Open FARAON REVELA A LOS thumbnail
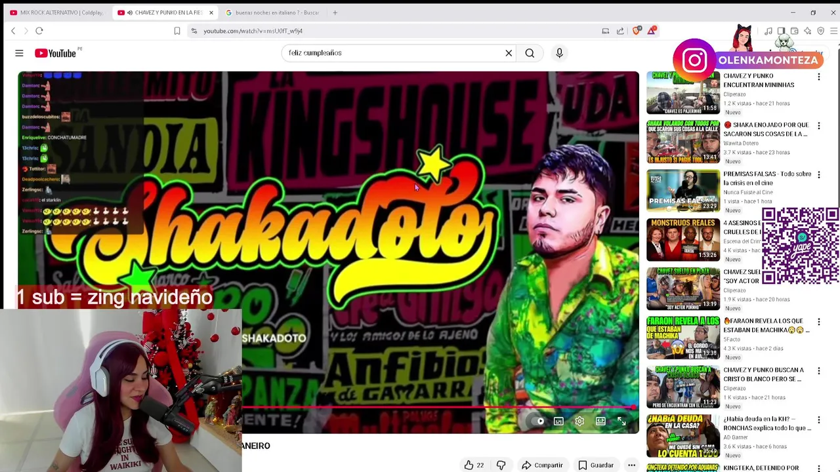This screenshot has height=472, width=840. [x=683, y=338]
